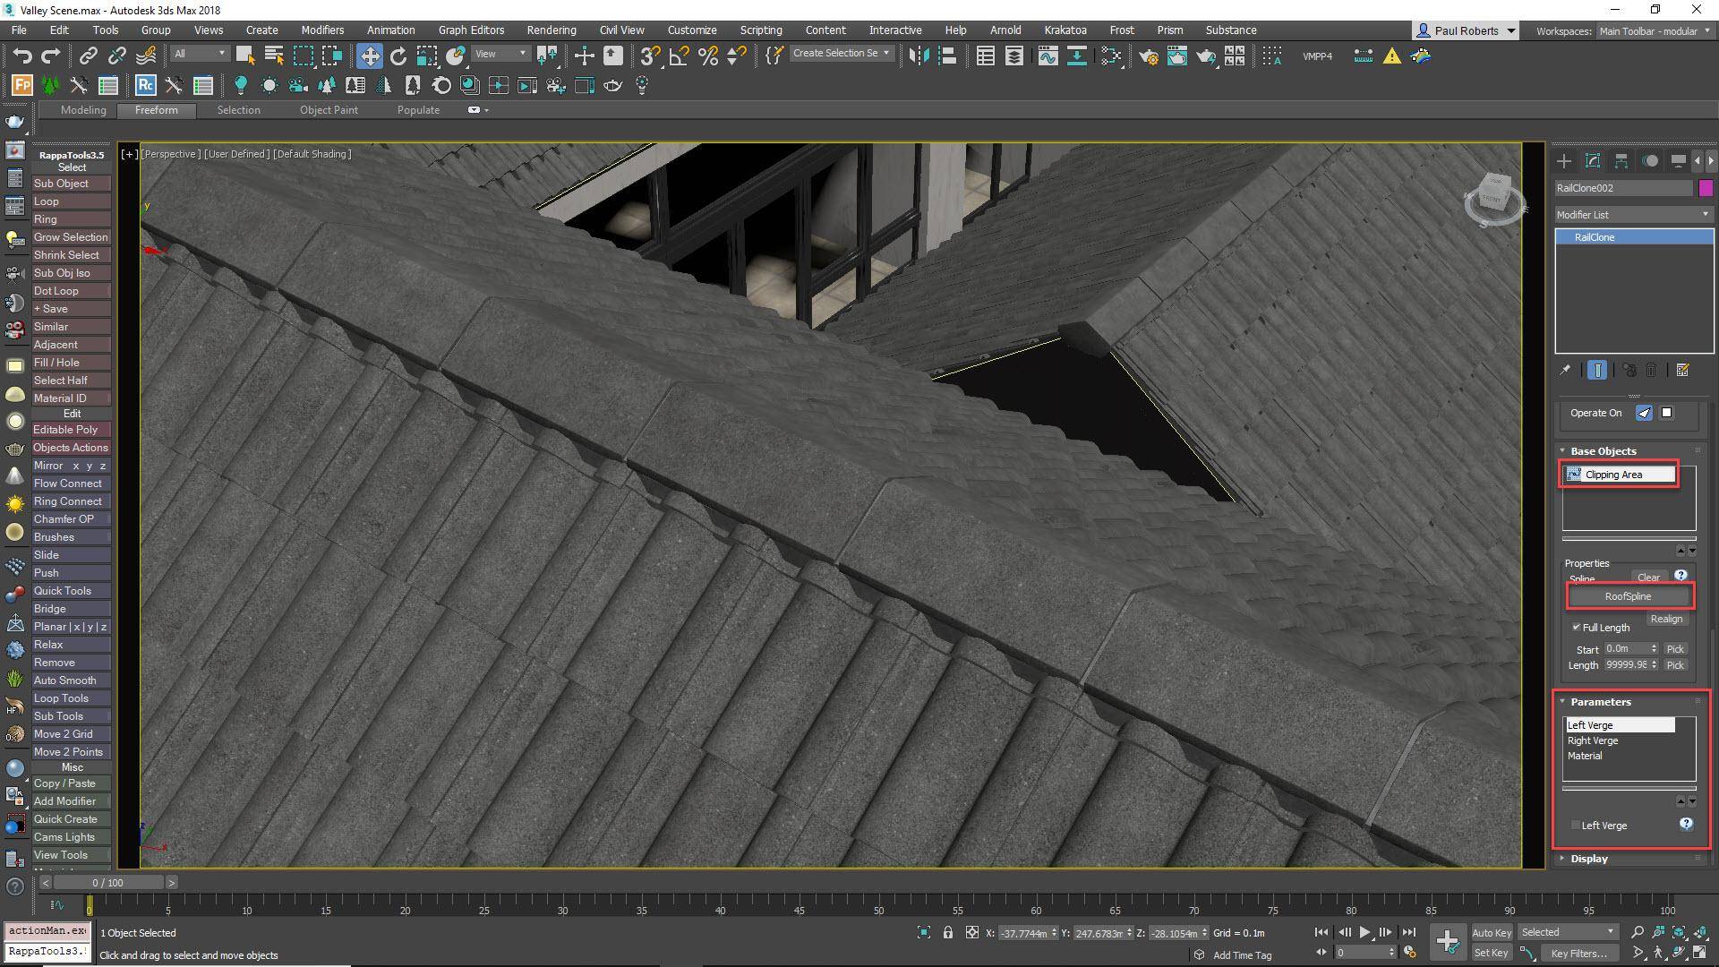This screenshot has width=1719, height=967.
Task: Check the Left Verge checkbox in Parameters
Action: [x=1575, y=825]
